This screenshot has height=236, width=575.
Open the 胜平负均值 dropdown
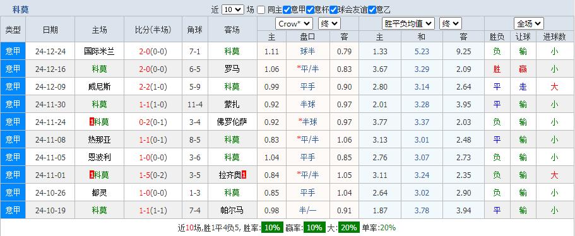408,24
